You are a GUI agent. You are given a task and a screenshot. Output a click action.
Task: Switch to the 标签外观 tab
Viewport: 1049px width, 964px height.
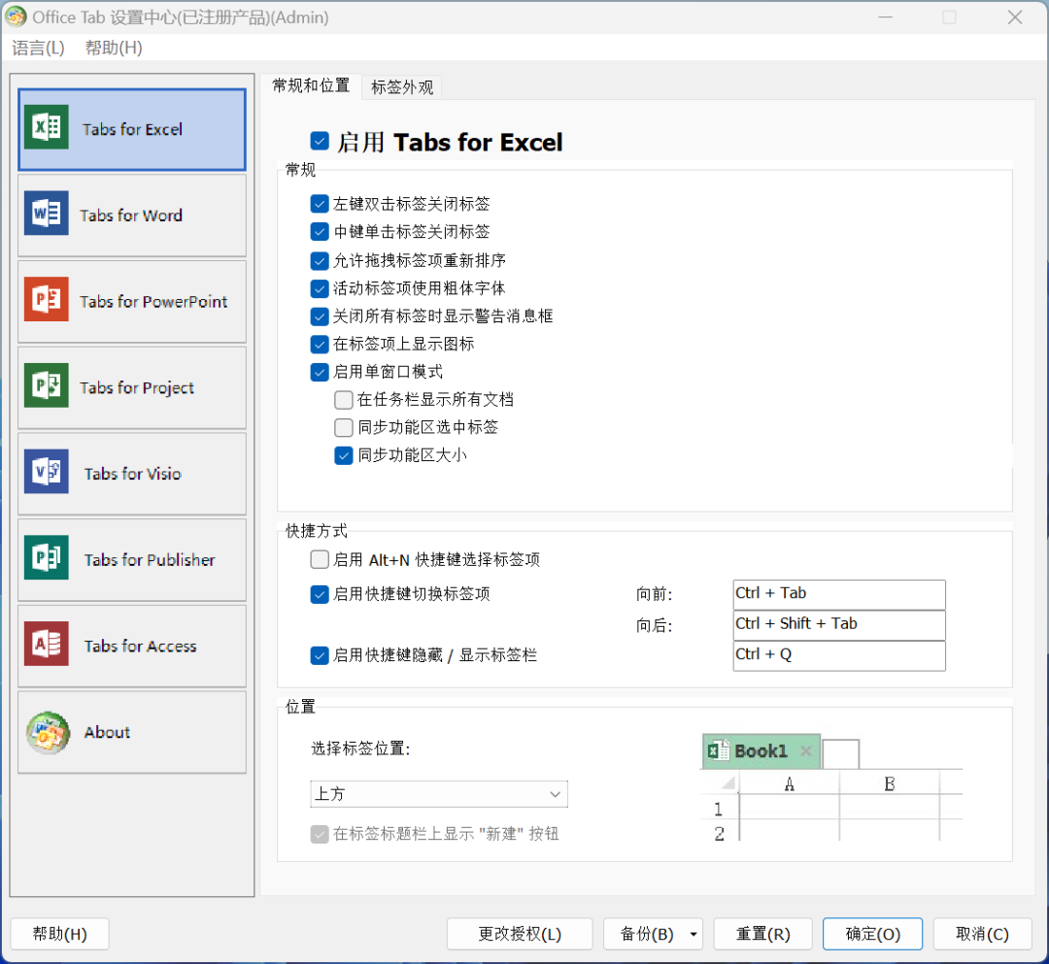(x=401, y=87)
